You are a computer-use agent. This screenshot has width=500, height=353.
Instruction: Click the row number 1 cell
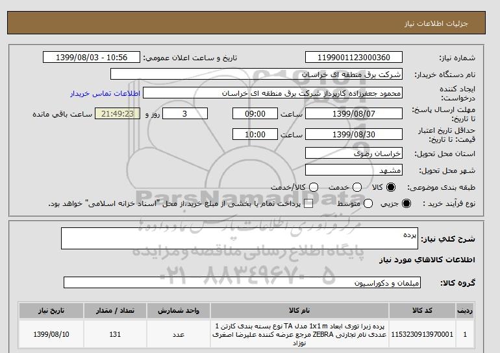click(x=465, y=334)
